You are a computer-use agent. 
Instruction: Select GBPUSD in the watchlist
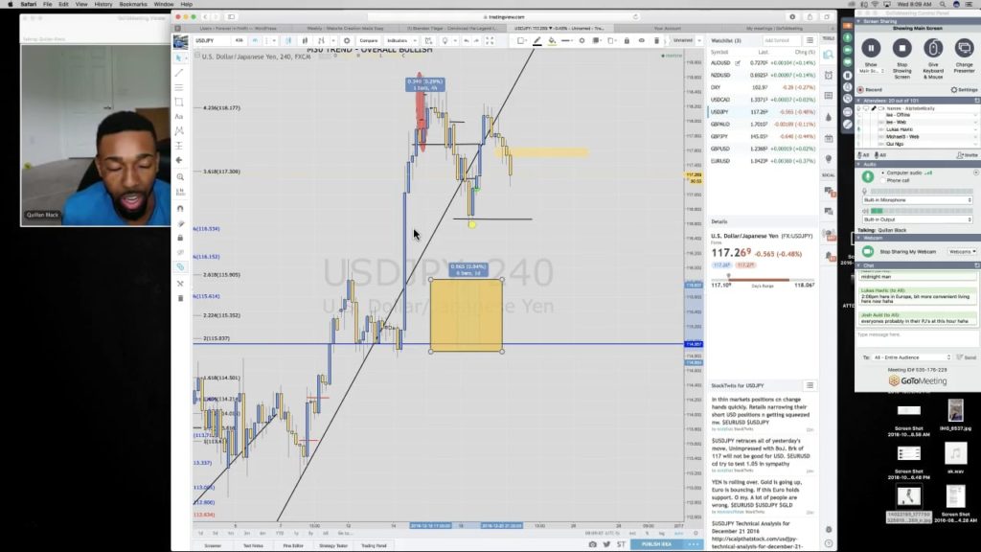[x=763, y=149]
